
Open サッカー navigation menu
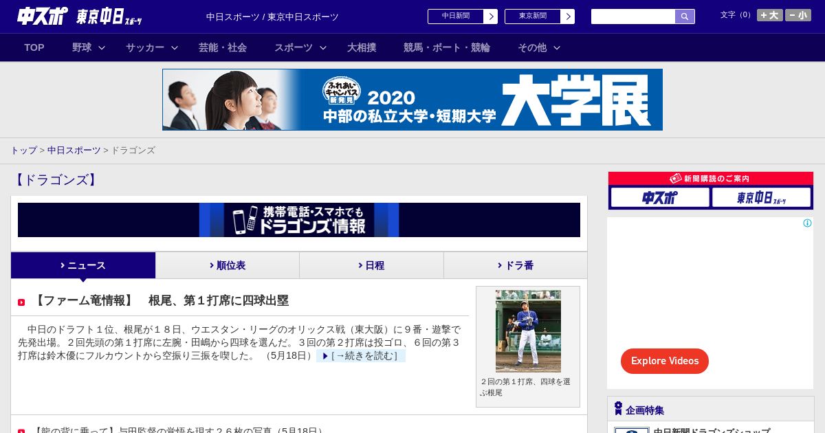[x=145, y=47]
